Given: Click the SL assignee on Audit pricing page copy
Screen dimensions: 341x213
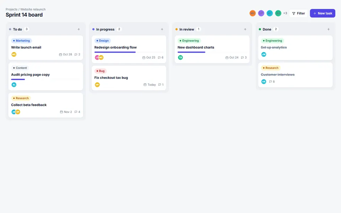Looking at the screenshot, I should (14, 84).
